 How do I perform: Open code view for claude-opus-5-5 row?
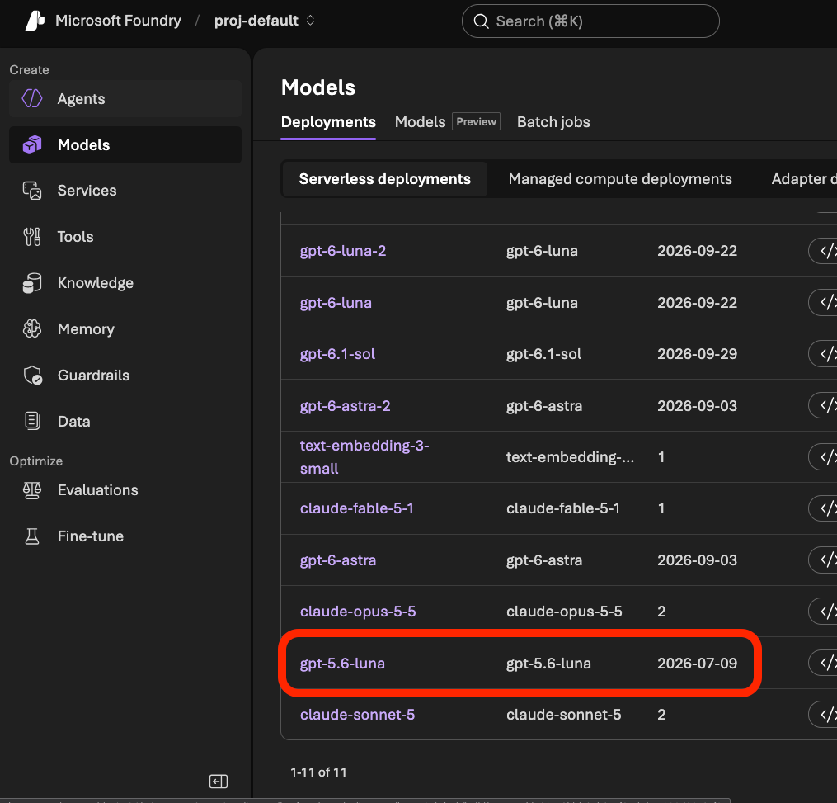(x=824, y=612)
